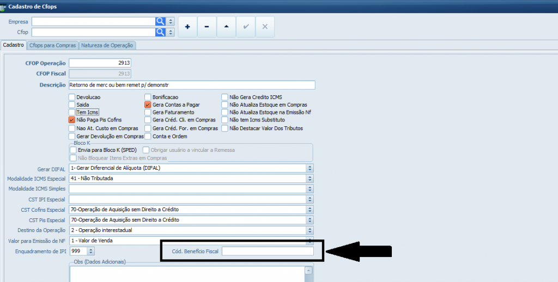Screen dimensions: 558x282
Task: Check Gerar Devolução em Compras
Action: [x=72, y=136]
